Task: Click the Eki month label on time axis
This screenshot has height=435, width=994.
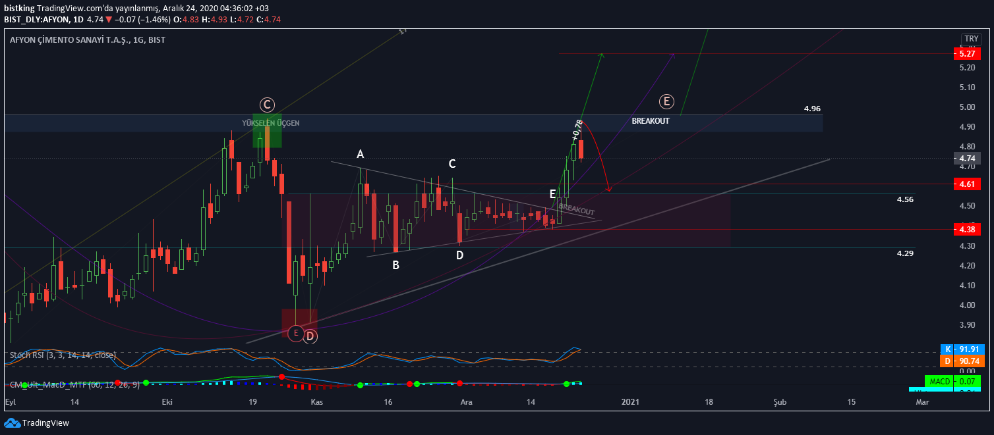Action: pos(167,401)
